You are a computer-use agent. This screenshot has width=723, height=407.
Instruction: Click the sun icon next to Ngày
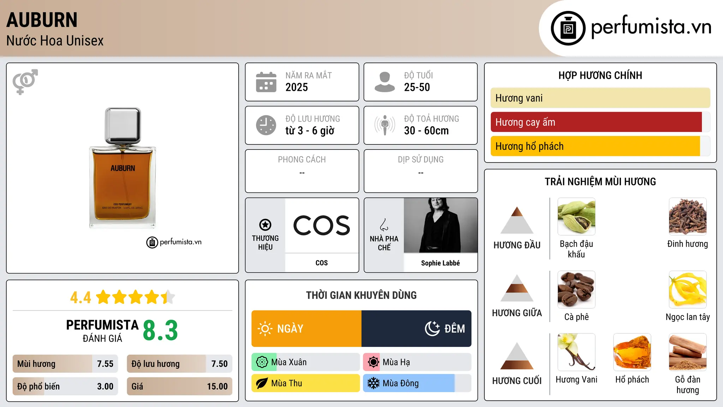click(265, 329)
